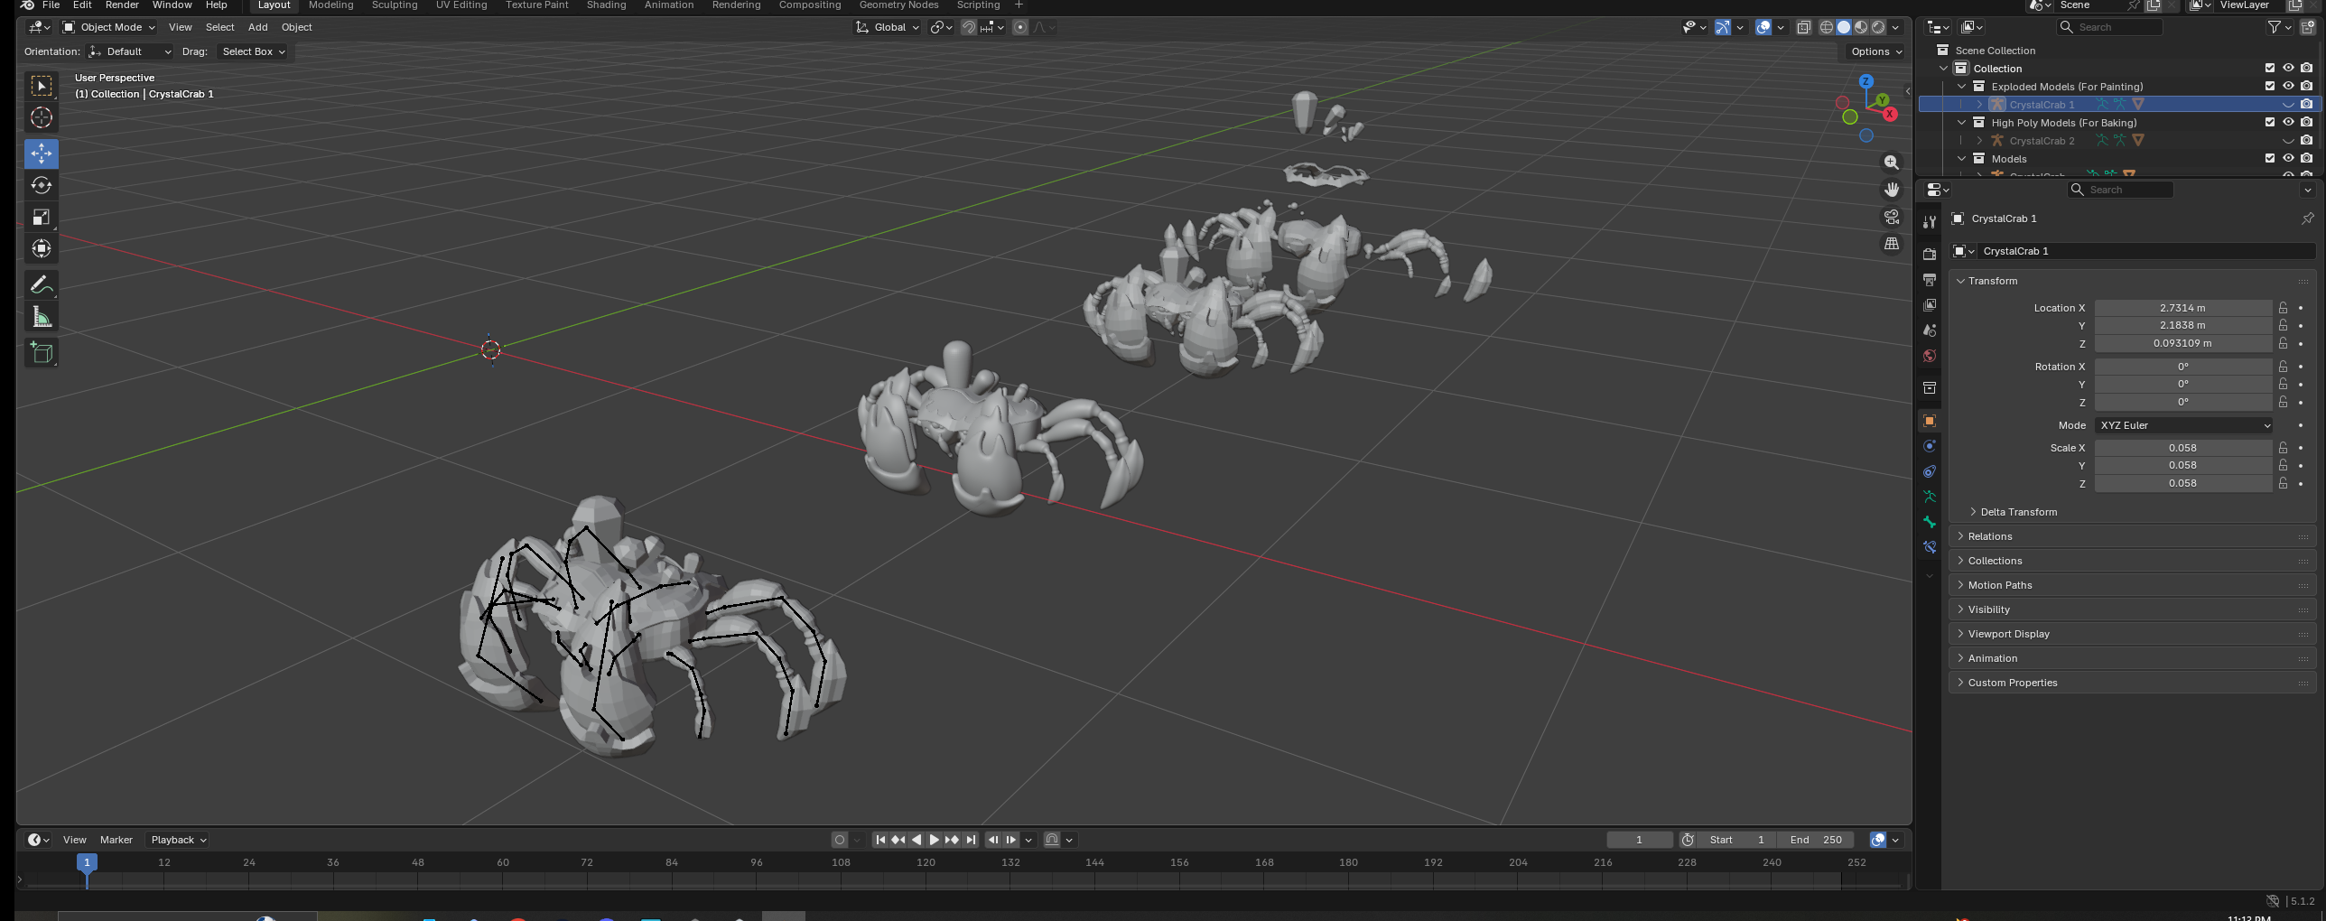Click the Scale X value slider field
Screen dimensions: 2326x921
(2183, 448)
